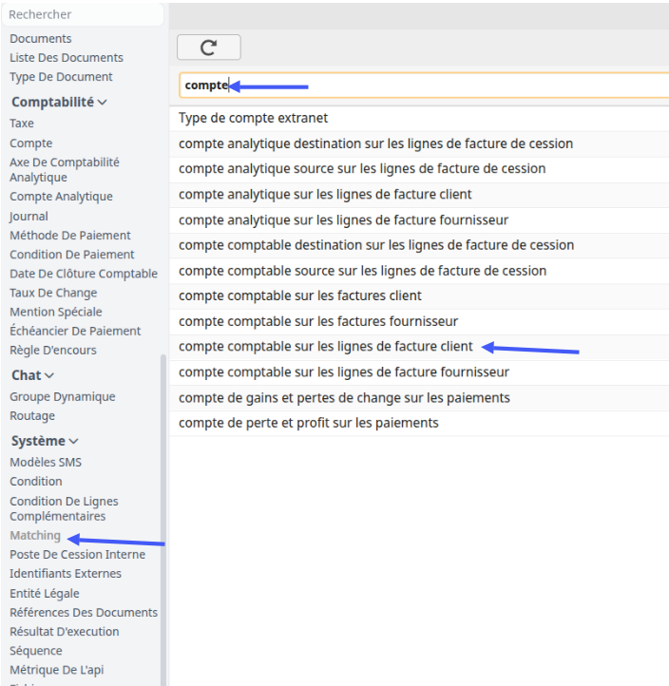Select 'compte comptable sur les lignes de facture client'
This screenshot has height=686, width=669.
(419, 347)
